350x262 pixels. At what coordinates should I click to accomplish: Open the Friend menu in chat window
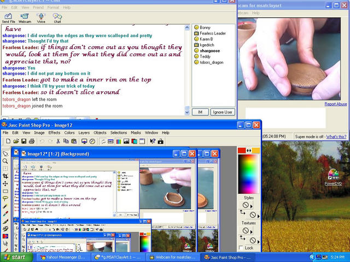pos(38,7)
